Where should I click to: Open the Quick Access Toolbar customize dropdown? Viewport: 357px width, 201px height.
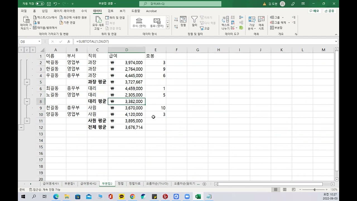73,4
